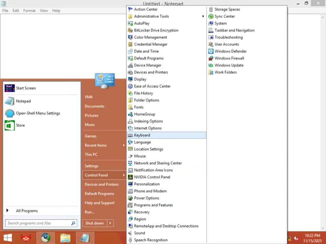Click the Color Management icon
The height and width of the screenshot is (244, 326).
pyautogui.click(x=130, y=37)
